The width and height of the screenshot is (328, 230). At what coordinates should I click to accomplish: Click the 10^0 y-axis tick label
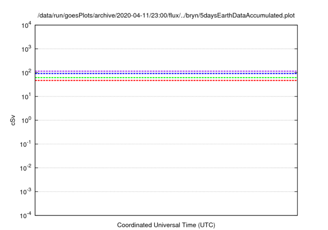pyautogui.click(x=26, y=120)
